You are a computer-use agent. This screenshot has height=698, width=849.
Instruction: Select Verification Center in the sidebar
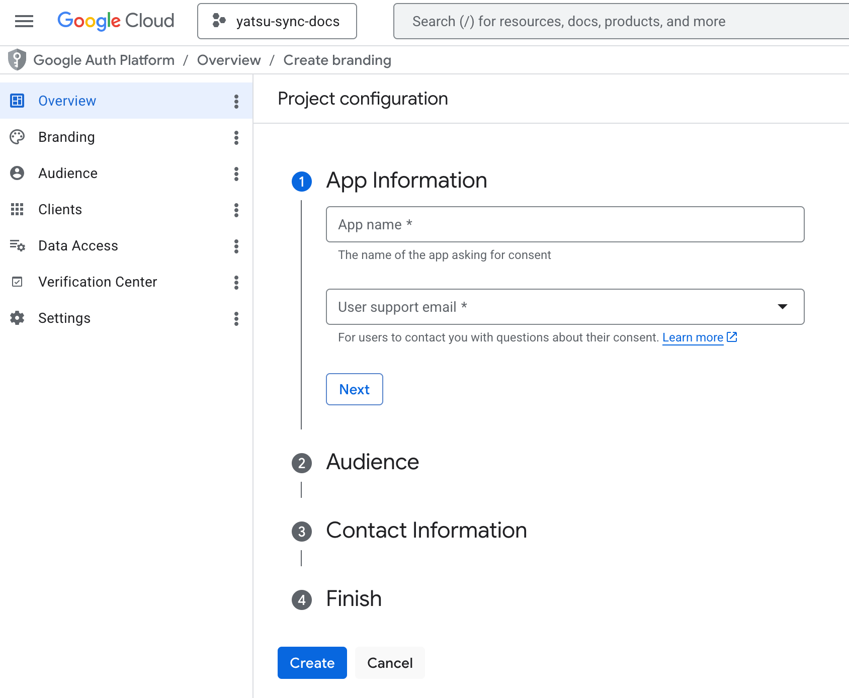[98, 282]
